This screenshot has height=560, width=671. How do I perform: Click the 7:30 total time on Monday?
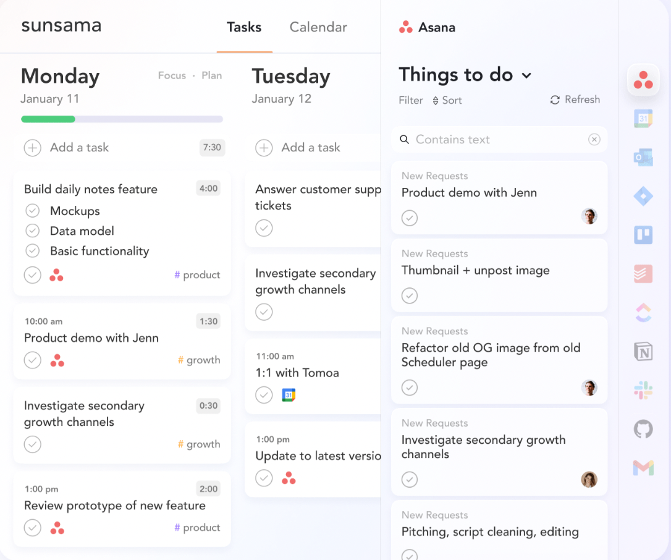[x=212, y=148]
